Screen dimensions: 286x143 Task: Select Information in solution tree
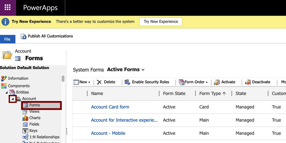[18, 79]
